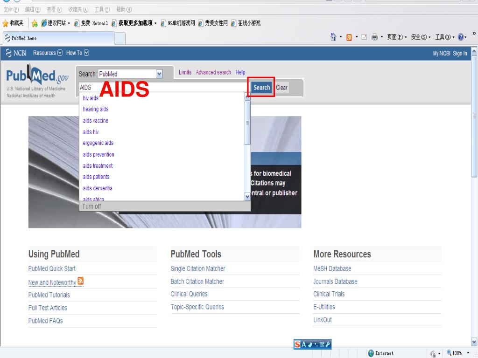Click the IE Home toolbar icon
The width and height of the screenshot is (478, 358).
333,37
